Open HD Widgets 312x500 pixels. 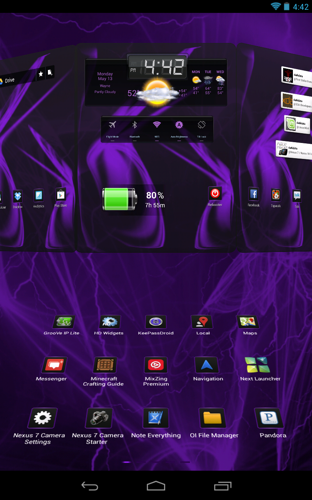110,321
